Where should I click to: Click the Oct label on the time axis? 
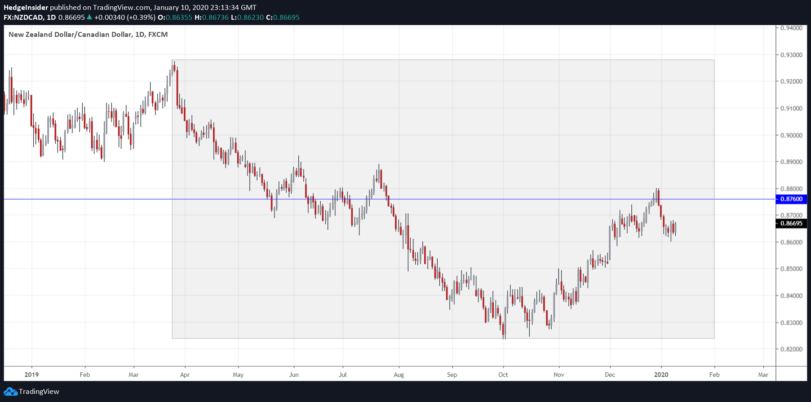coord(503,375)
